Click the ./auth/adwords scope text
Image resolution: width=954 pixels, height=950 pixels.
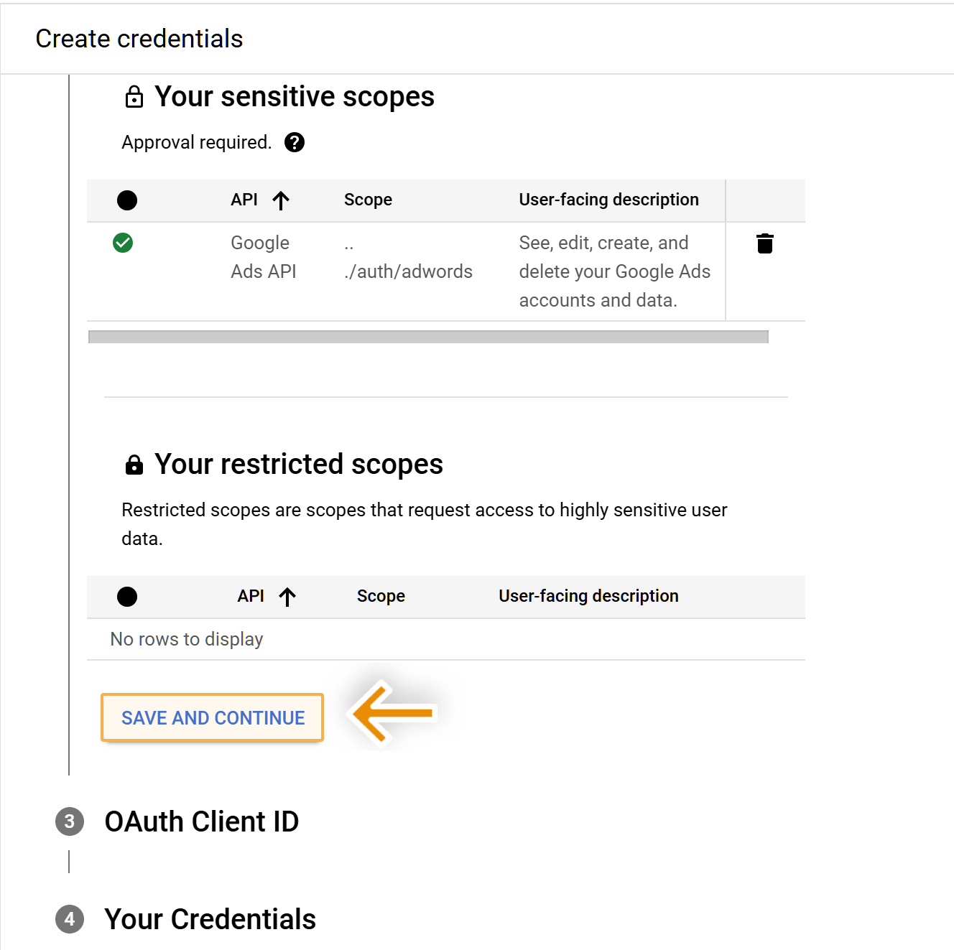click(x=408, y=271)
